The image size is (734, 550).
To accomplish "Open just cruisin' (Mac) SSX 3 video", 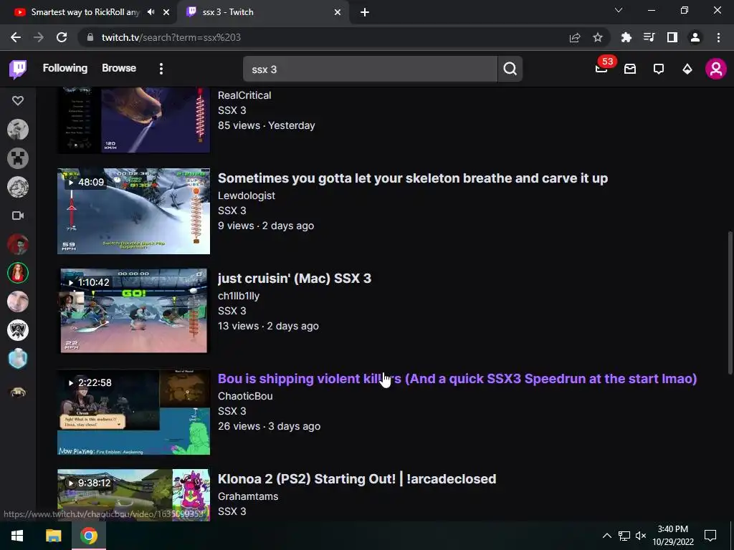I will point(295,279).
